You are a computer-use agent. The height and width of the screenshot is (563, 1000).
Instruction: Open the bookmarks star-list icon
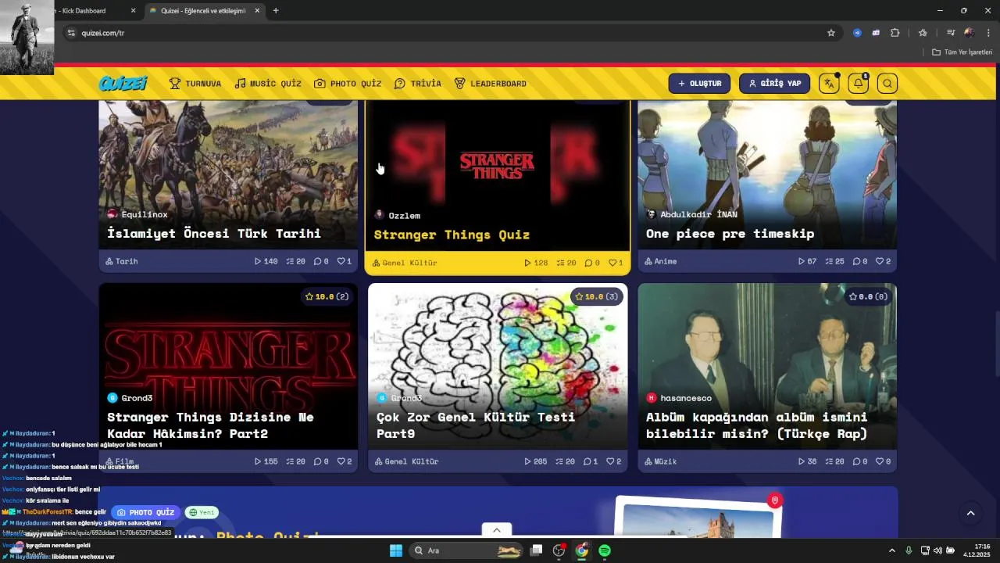click(923, 33)
